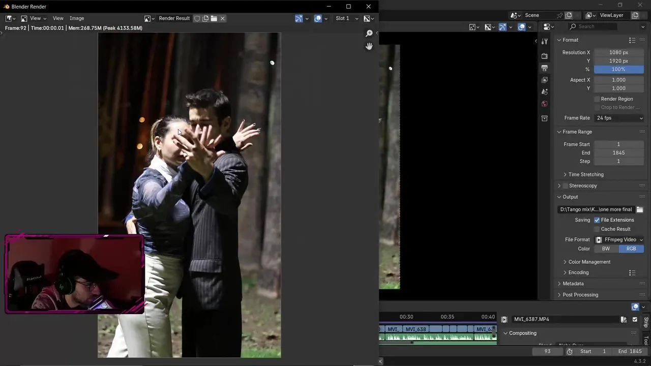Enable the Render Region checkbox
This screenshot has width=651, height=366.
pos(597,99)
